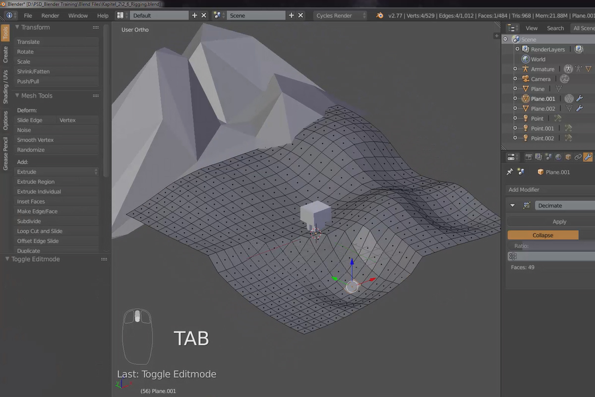The width and height of the screenshot is (595, 397).
Task: Click the Decimate Ratio slider
Action: click(x=551, y=246)
